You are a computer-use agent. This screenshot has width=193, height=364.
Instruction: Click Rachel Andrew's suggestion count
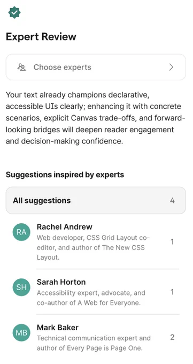[172, 242]
